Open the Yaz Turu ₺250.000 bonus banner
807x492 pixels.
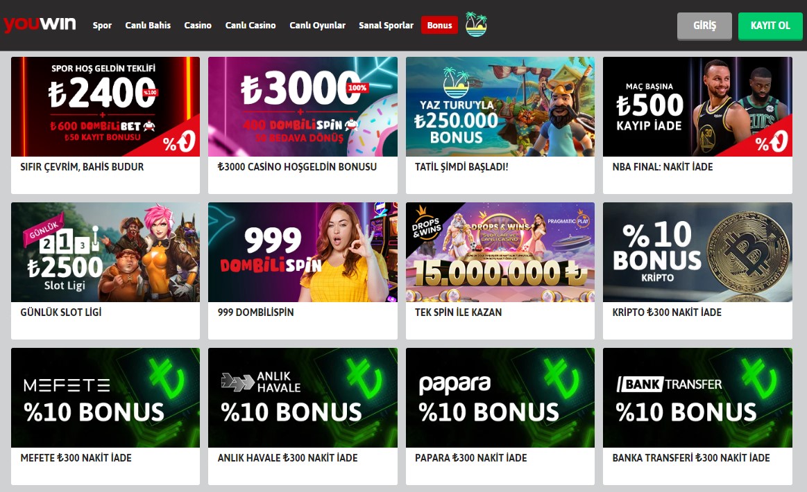(x=500, y=107)
